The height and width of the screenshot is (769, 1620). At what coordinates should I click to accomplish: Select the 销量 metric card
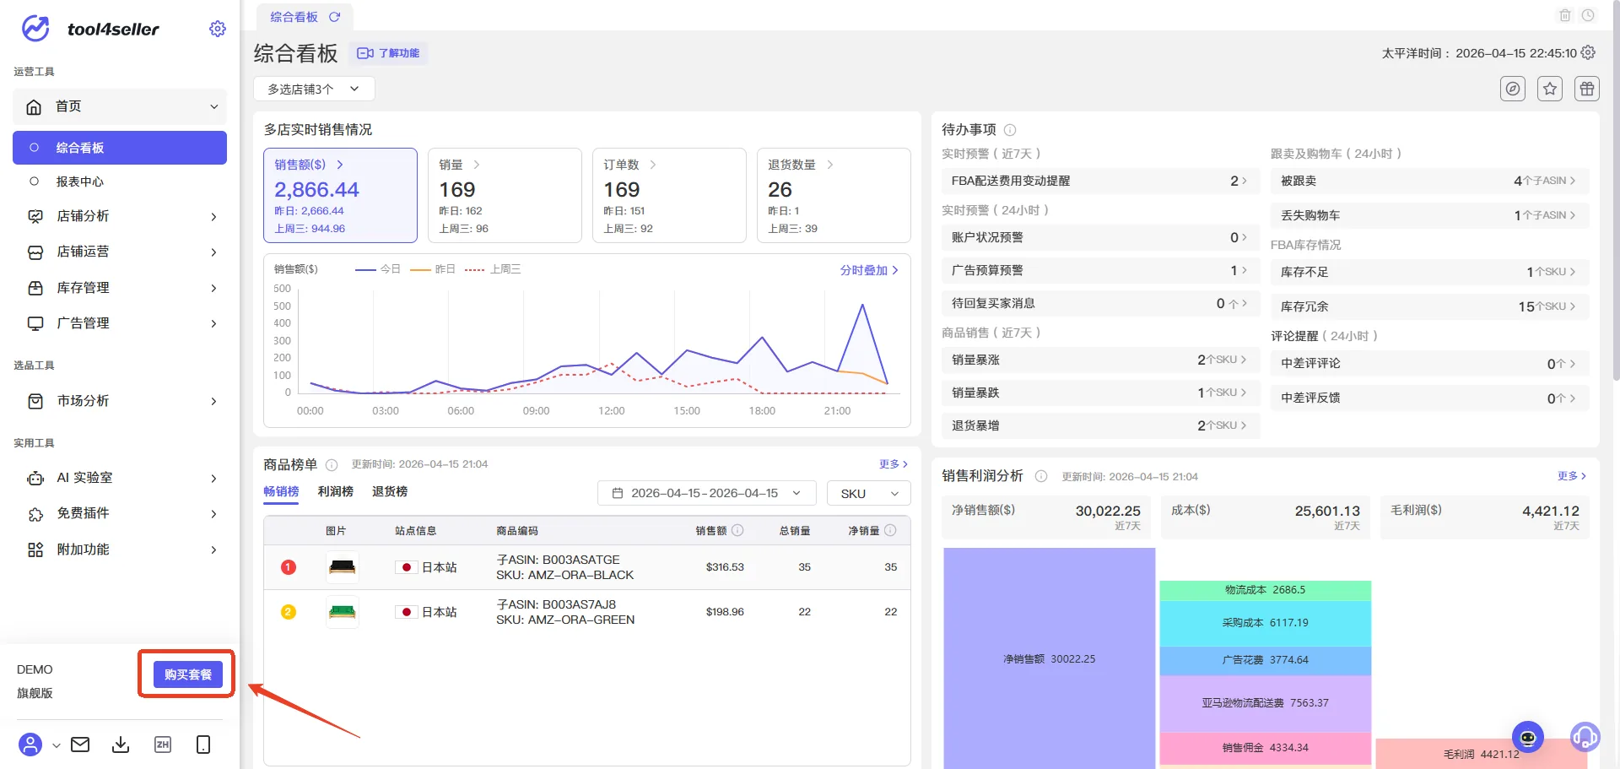pyautogui.click(x=505, y=195)
